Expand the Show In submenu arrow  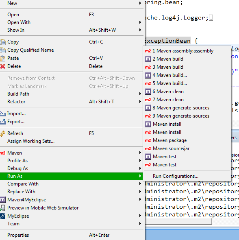(140, 30)
